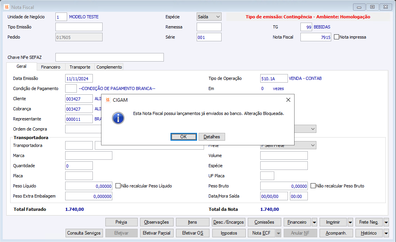
Task: Confirm the message with OK
Action: (184, 137)
